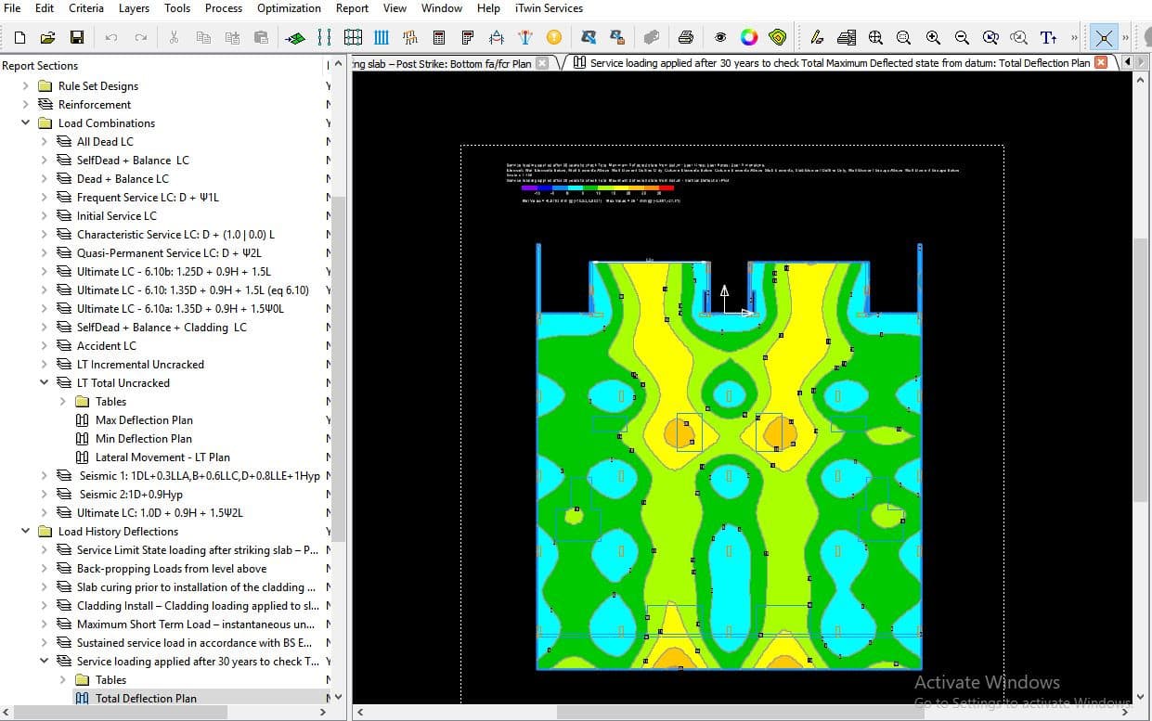
Task: Select Frequent Service LC: D + Ψ1L
Action: click(148, 197)
